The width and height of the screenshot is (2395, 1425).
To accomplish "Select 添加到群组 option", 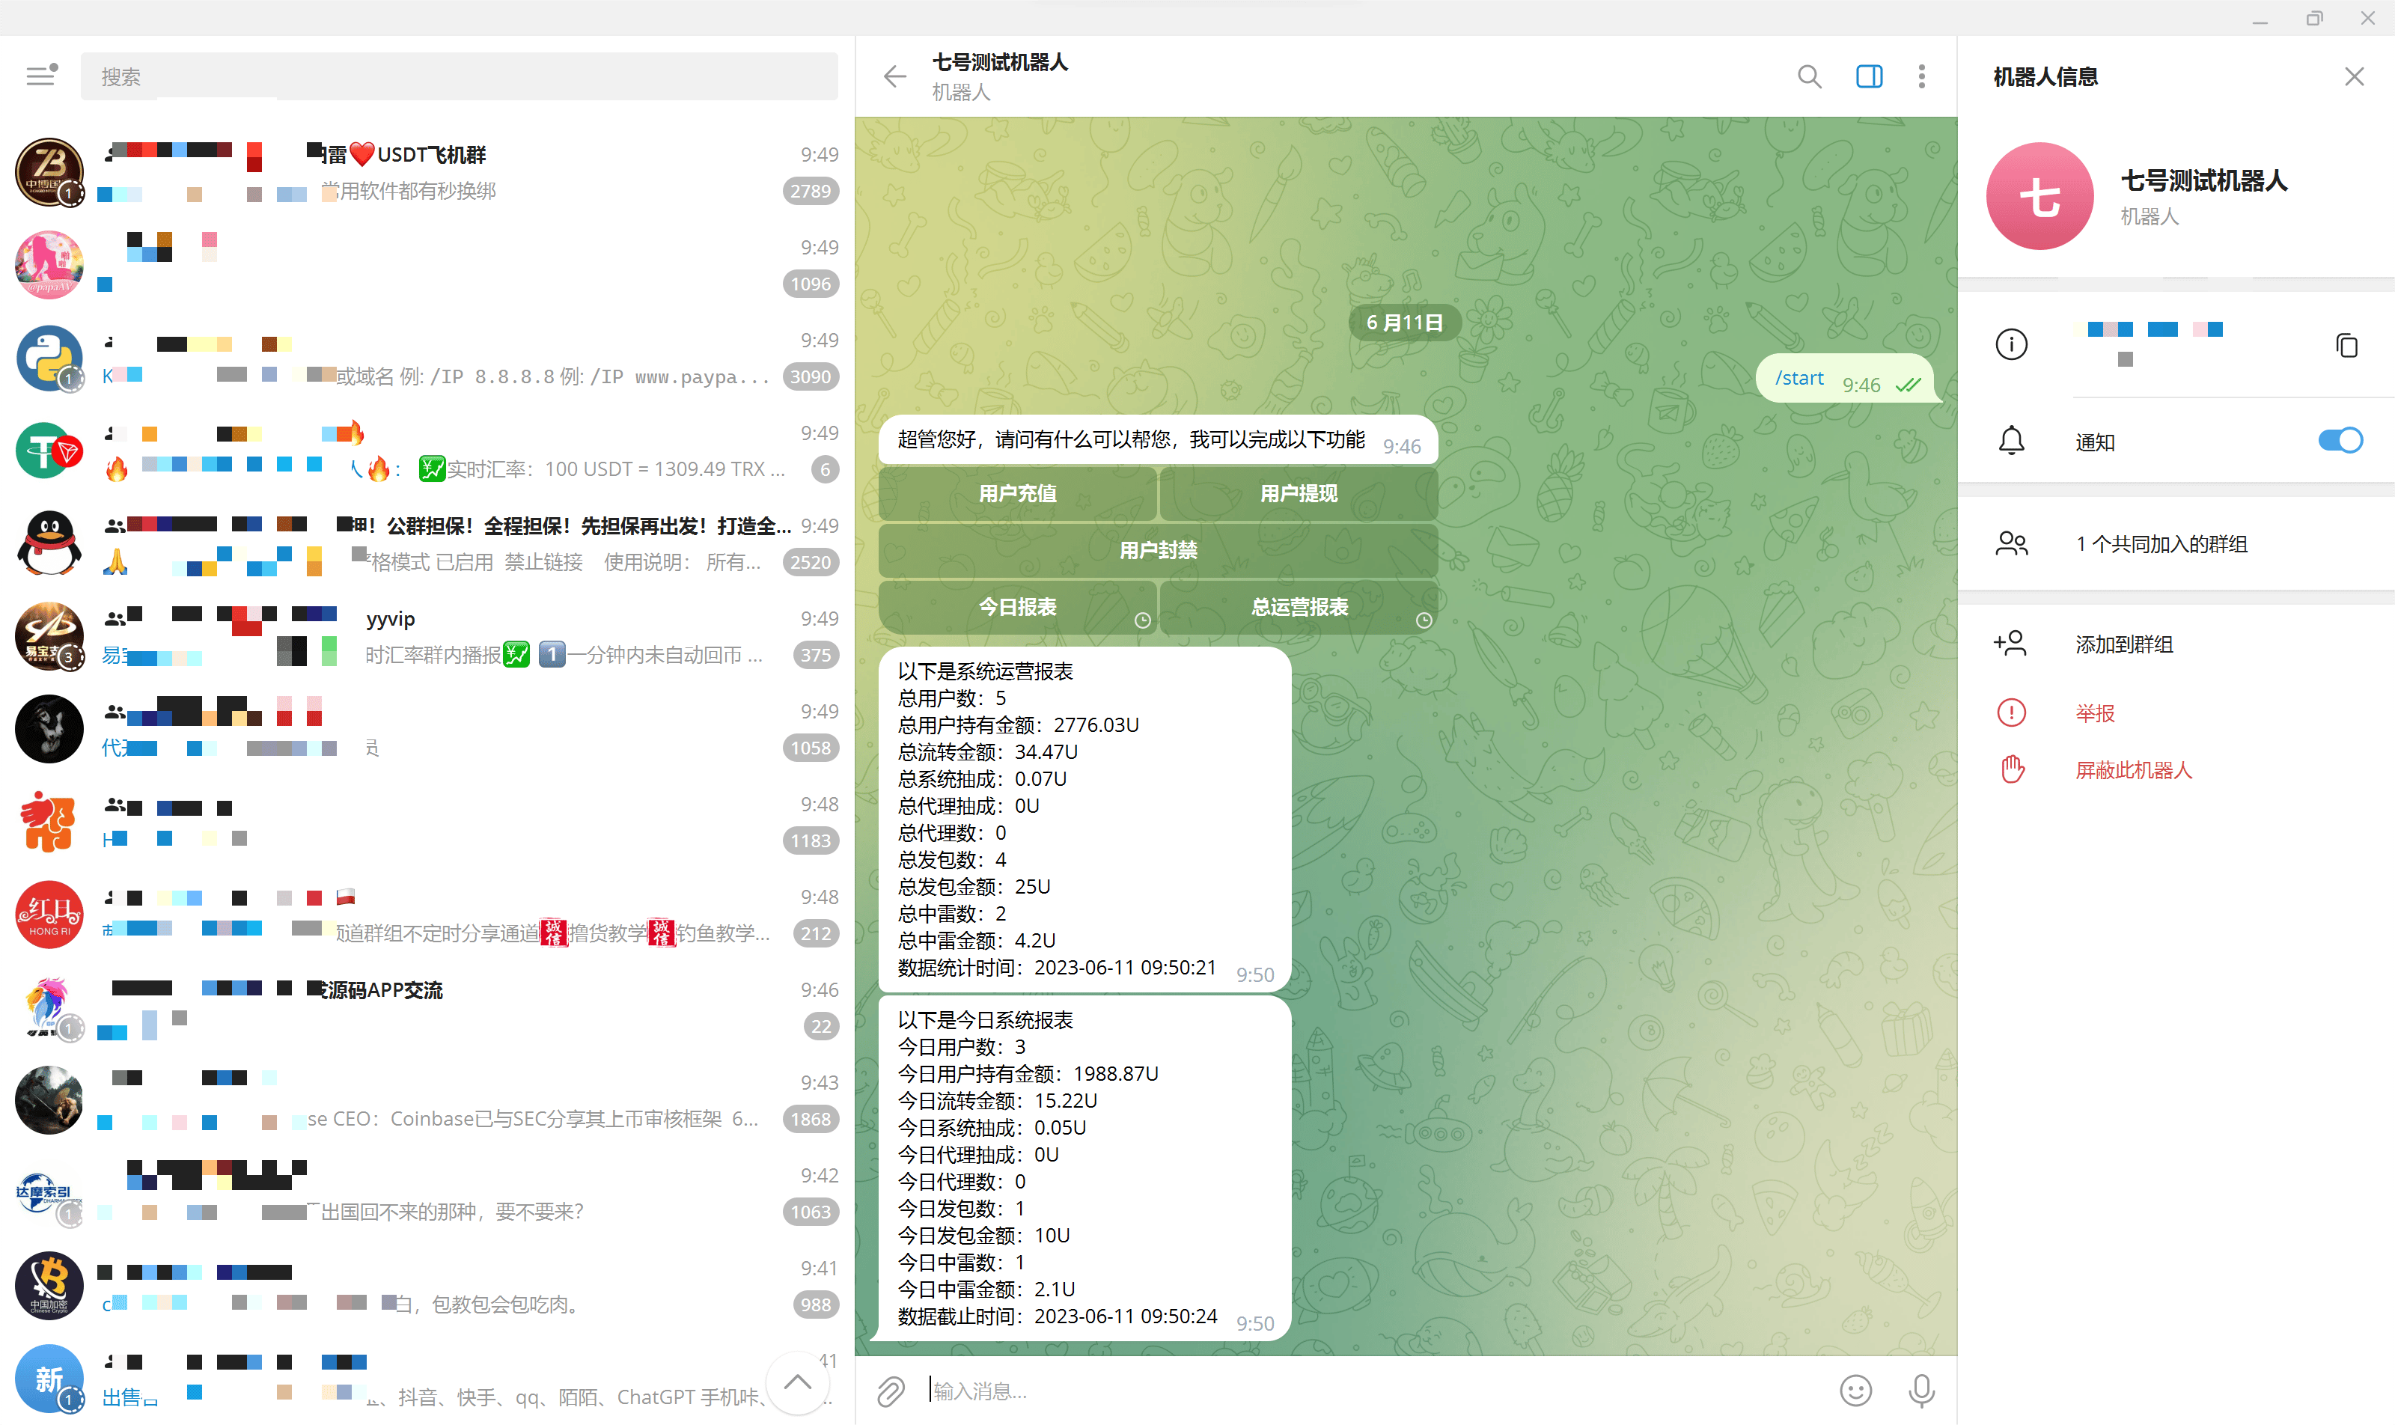I will [2123, 644].
